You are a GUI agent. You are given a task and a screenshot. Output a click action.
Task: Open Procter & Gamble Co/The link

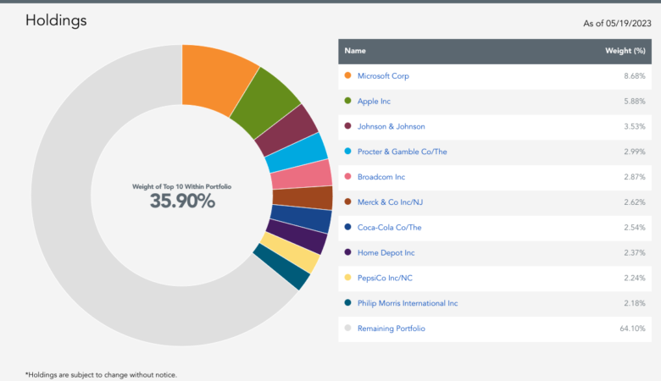pos(402,152)
